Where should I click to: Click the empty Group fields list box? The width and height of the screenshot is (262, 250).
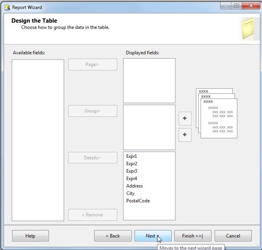pyautogui.click(x=150, y=127)
